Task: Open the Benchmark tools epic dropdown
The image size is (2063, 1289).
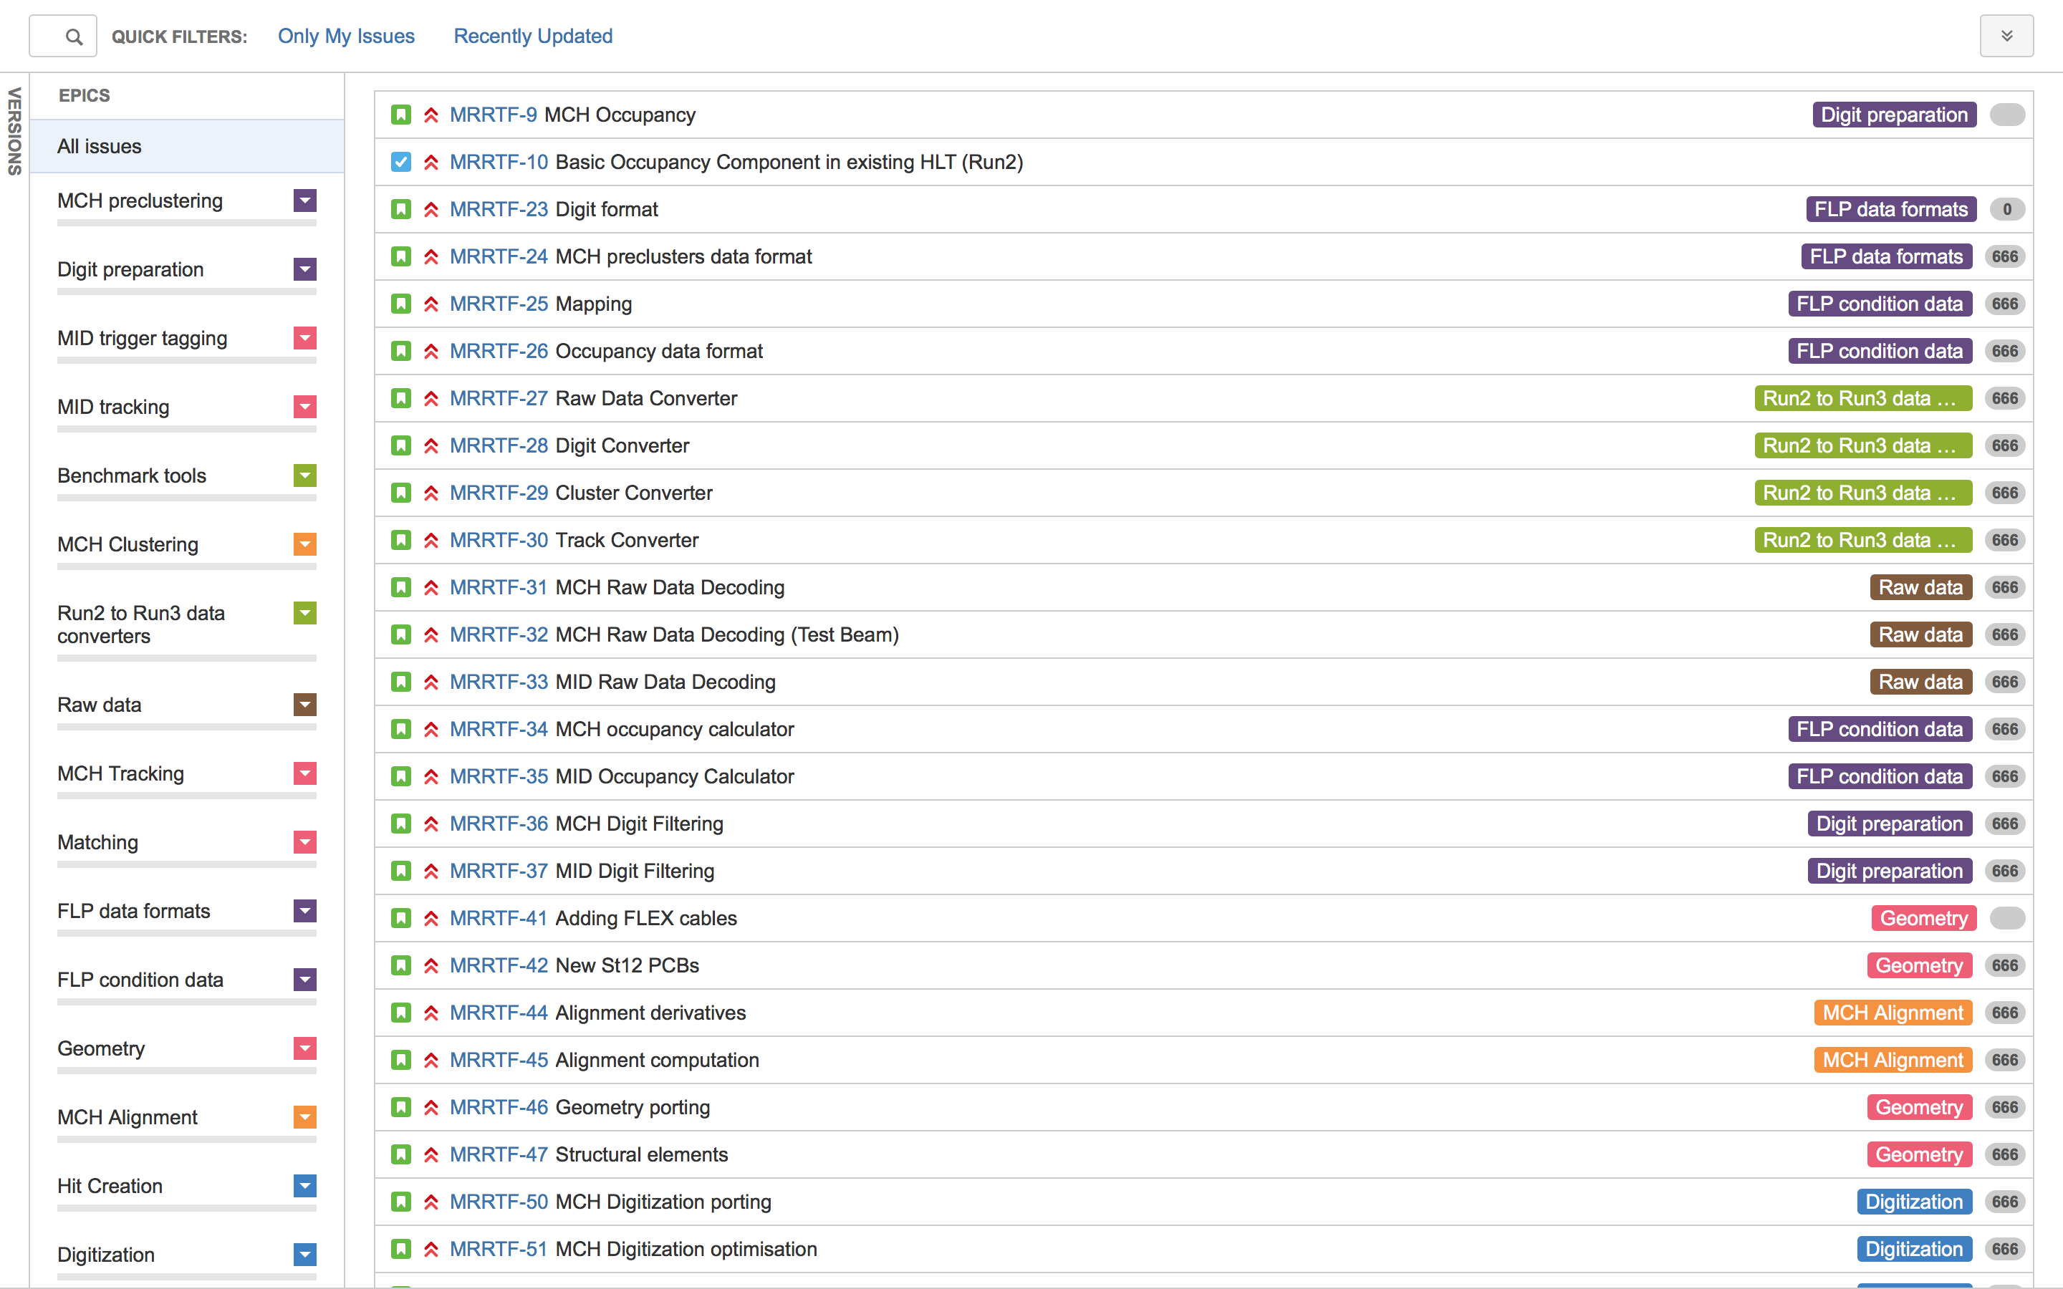Action: [x=305, y=475]
